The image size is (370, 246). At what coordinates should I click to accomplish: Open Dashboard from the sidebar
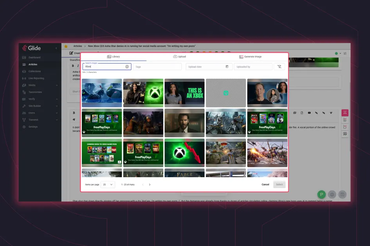(x=34, y=57)
